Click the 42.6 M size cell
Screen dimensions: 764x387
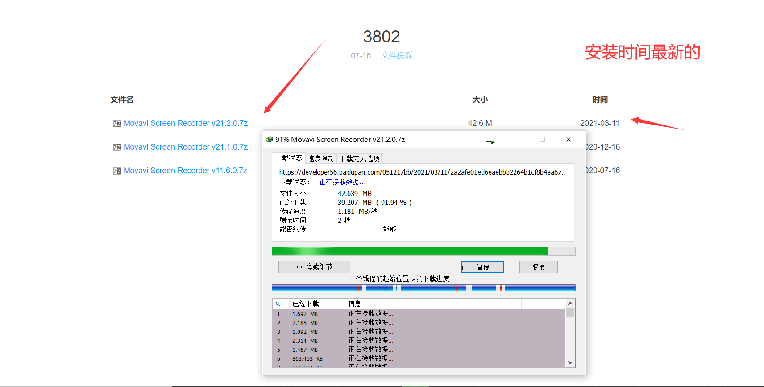[480, 123]
